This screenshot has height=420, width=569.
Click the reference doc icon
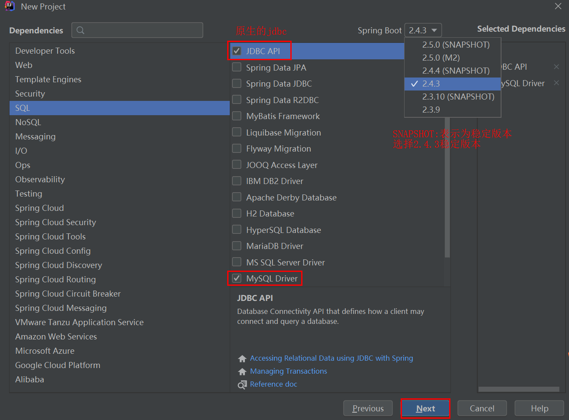click(242, 384)
